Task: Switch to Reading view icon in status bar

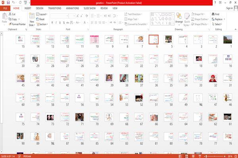Action: (193, 156)
